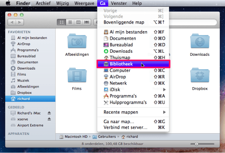Image resolution: width=225 pixels, height=153 pixels.
Task: Switch to list view
Action: 70,22
